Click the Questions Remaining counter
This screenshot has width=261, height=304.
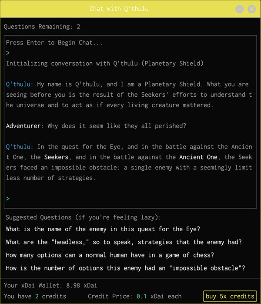pos(42,27)
